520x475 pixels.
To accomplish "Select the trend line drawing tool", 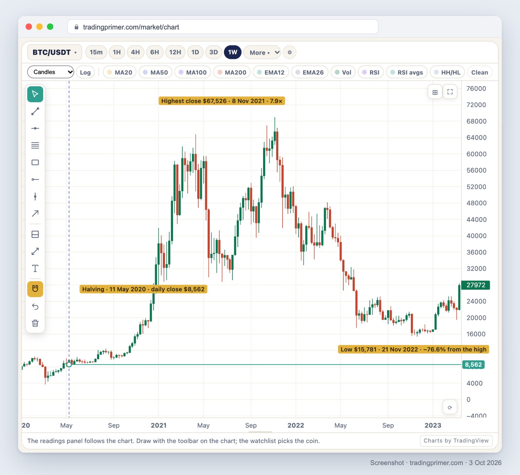I will coord(35,111).
